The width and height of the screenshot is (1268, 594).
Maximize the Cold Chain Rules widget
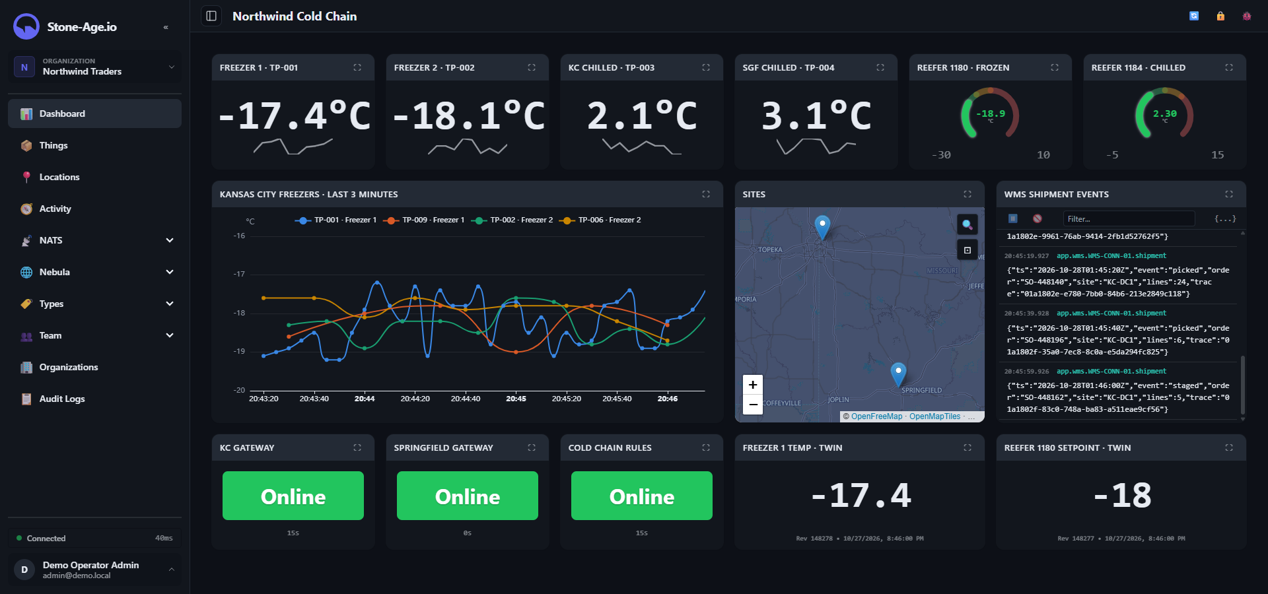706,447
